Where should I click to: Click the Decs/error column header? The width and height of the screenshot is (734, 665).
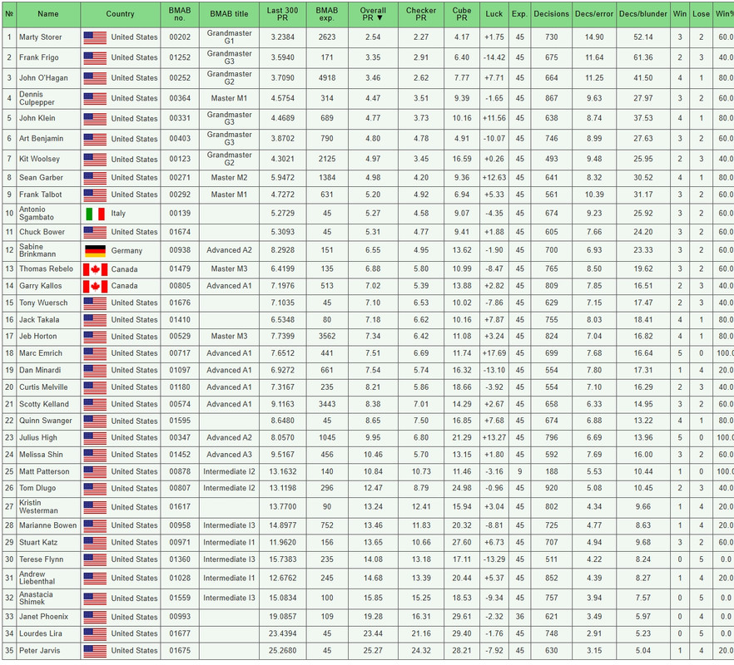pyautogui.click(x=594, y=14)
